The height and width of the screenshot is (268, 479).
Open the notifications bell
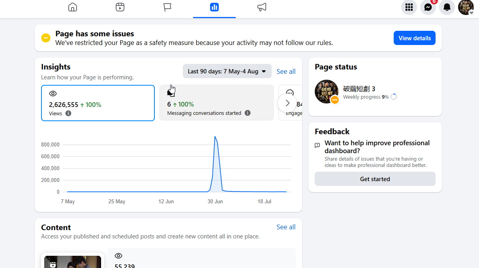coord(447,7)
